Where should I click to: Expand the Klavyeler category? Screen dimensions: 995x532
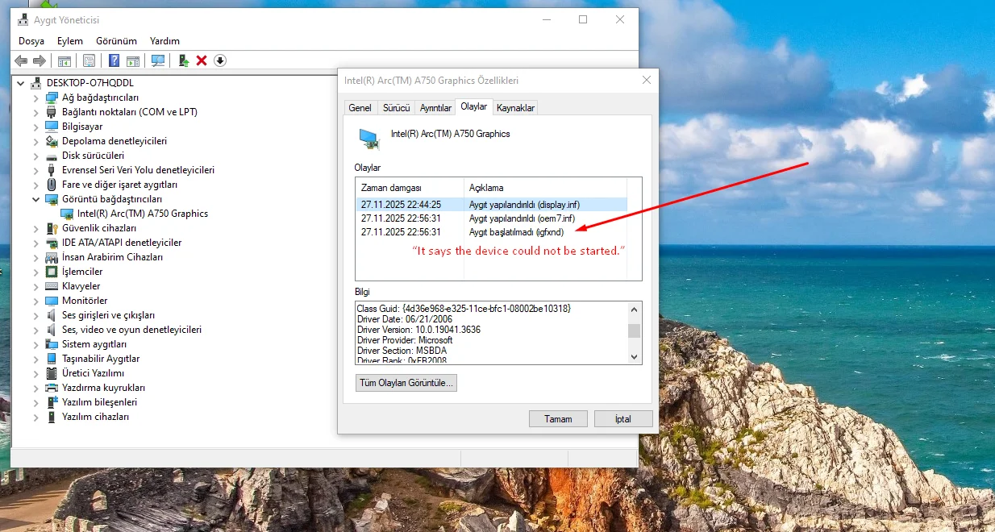pyautogui.click(x=35, y=286)
